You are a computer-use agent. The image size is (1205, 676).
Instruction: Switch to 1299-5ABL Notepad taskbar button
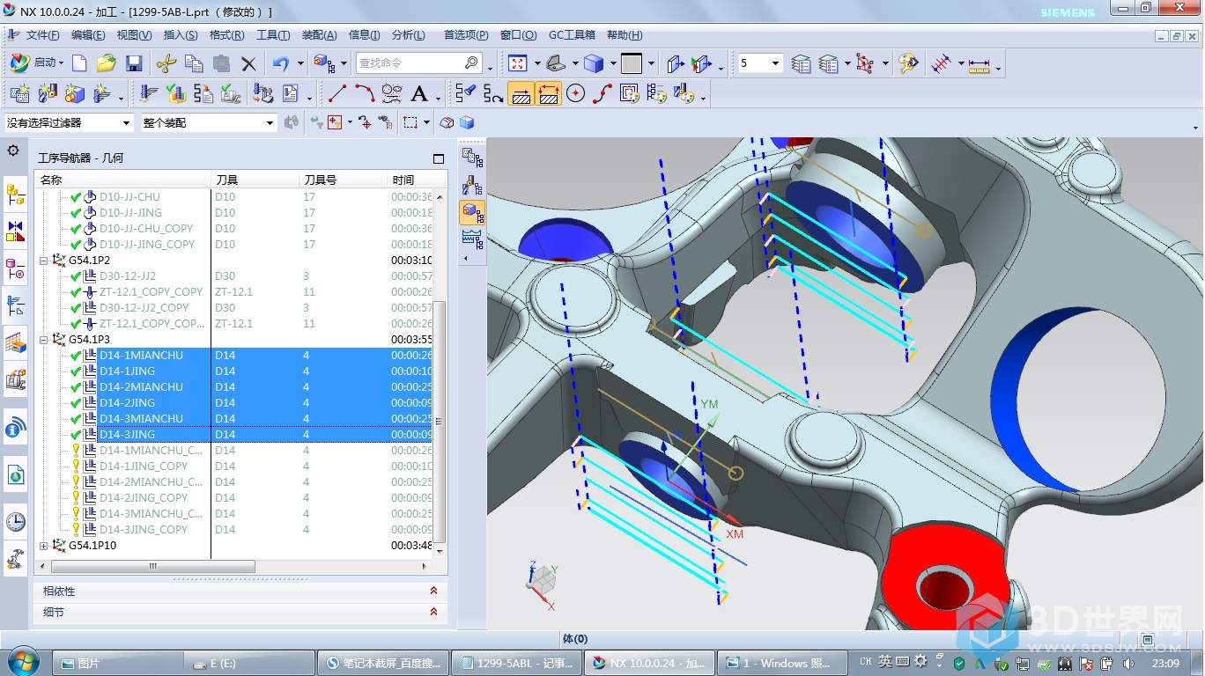[x=517, y=663]
